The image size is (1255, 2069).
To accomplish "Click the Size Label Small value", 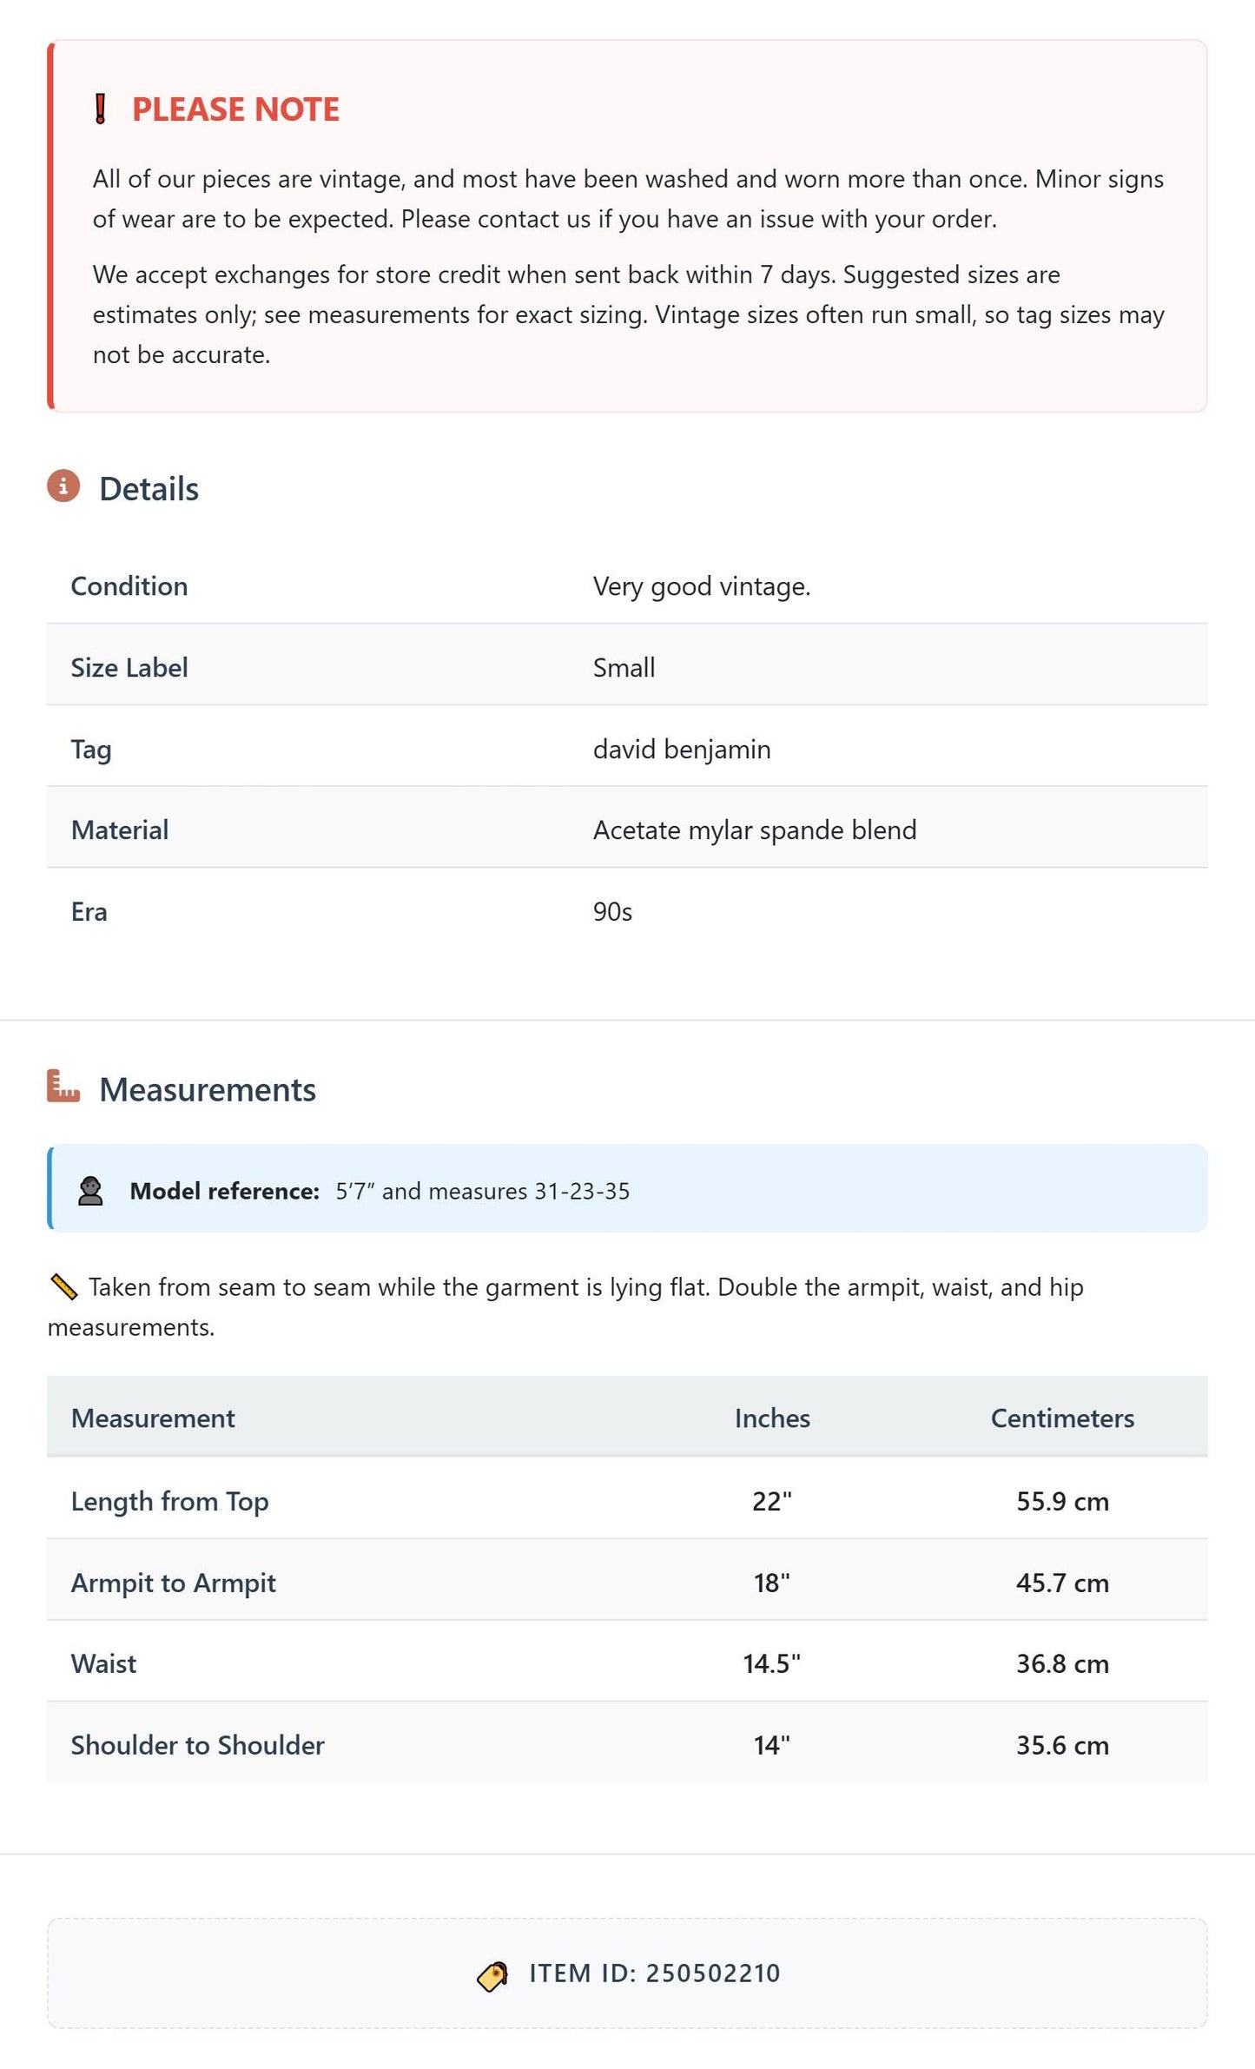I will (624, 668).
